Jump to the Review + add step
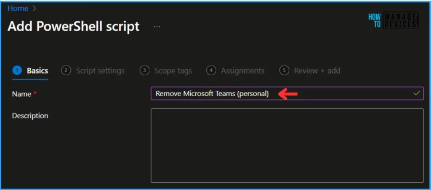 [x=310, y=71]
